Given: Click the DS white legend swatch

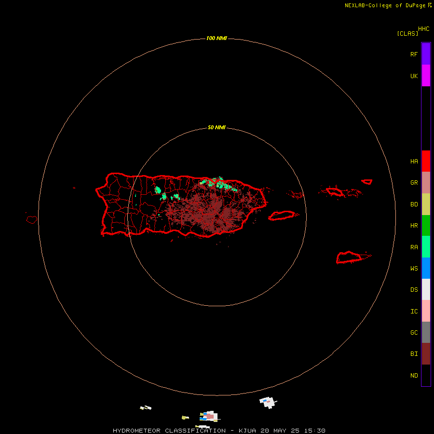Looking at the screenshot, I should (426, 289).
